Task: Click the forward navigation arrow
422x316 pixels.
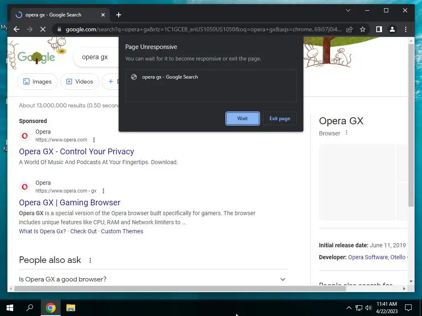Action: click(x=30, y=29)
